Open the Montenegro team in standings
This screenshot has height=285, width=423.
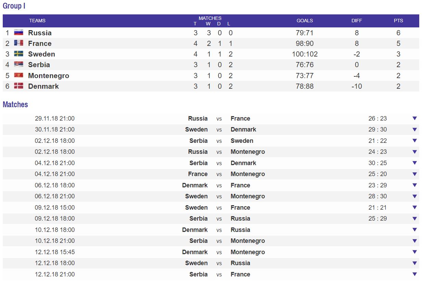(x=49, y=76)
